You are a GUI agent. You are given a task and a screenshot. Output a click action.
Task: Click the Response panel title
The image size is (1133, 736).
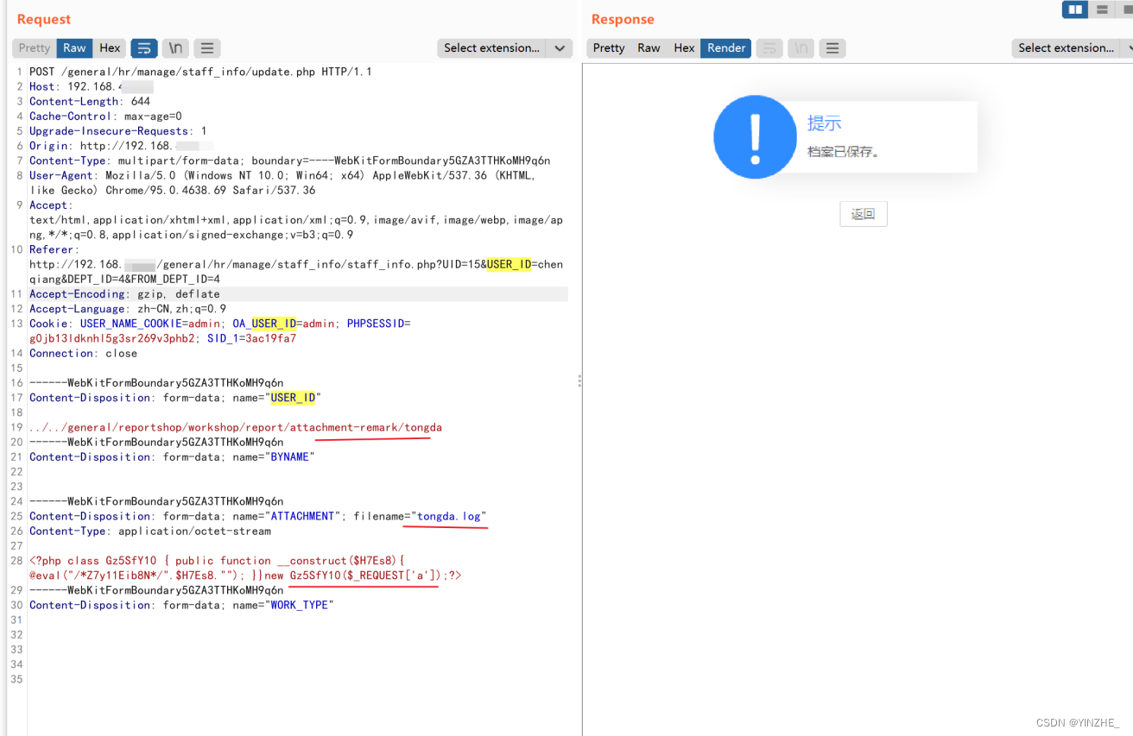tap(623, 19)
